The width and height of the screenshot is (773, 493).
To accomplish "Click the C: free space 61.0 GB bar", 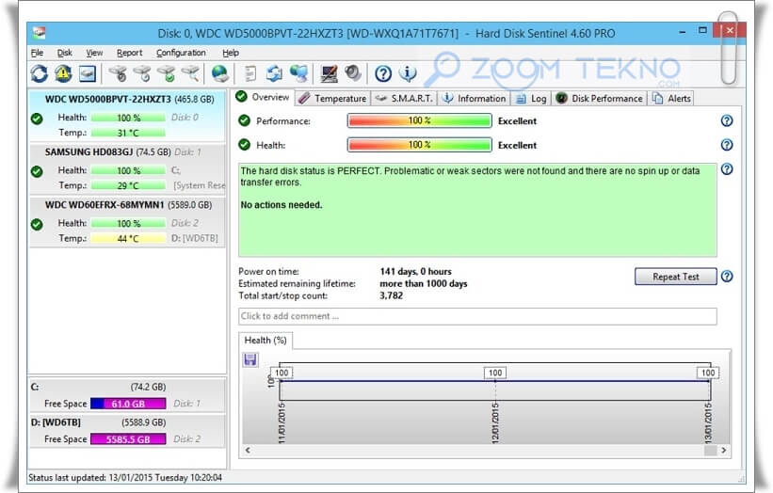I will pos(128,404).
